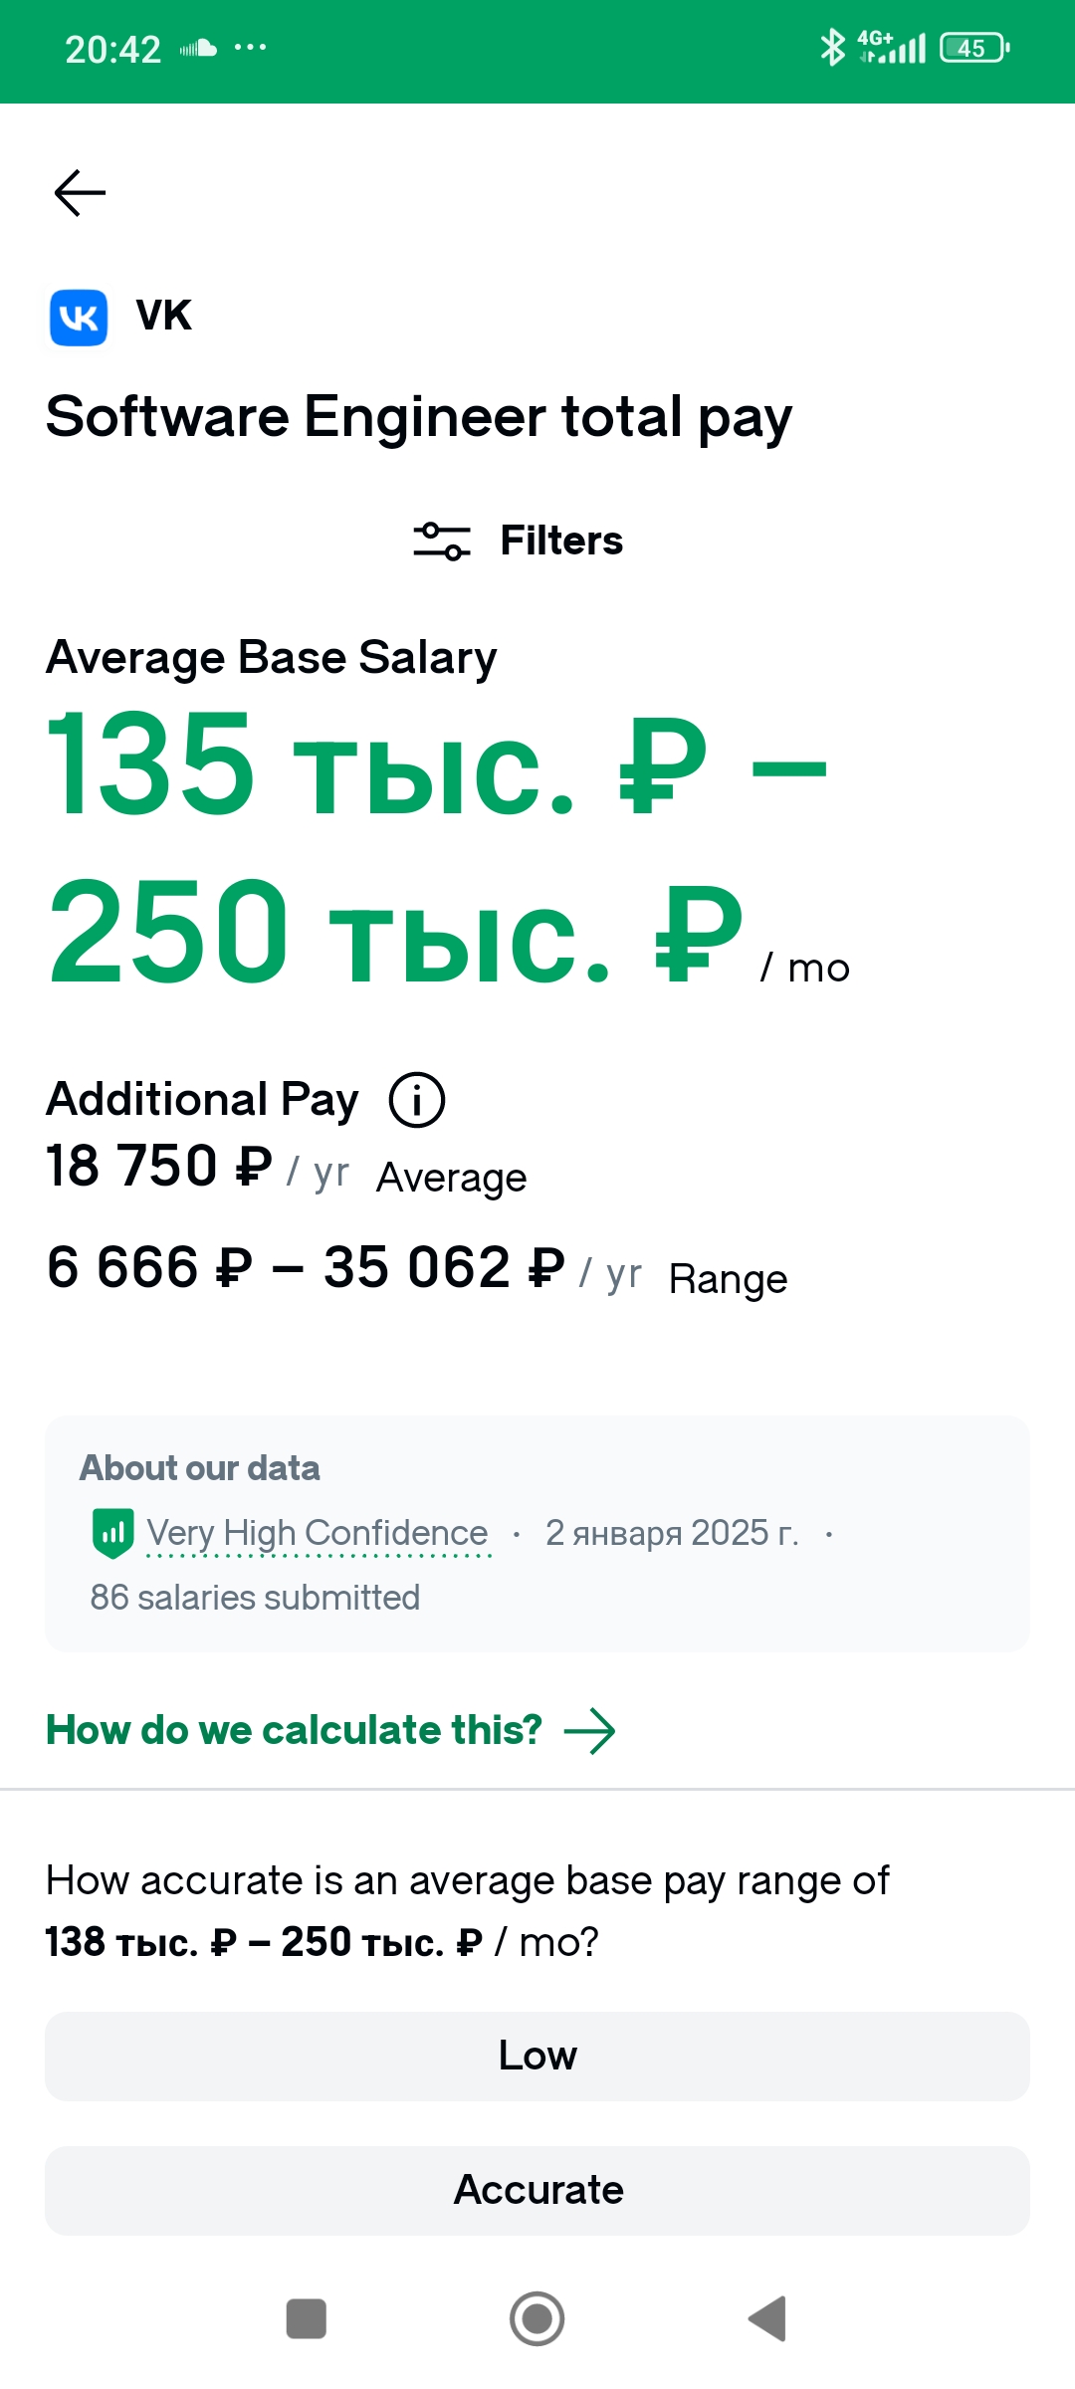1075x2389 pixels.
Task: Tap the battery indicator in status bar
Action: [973, 48]
